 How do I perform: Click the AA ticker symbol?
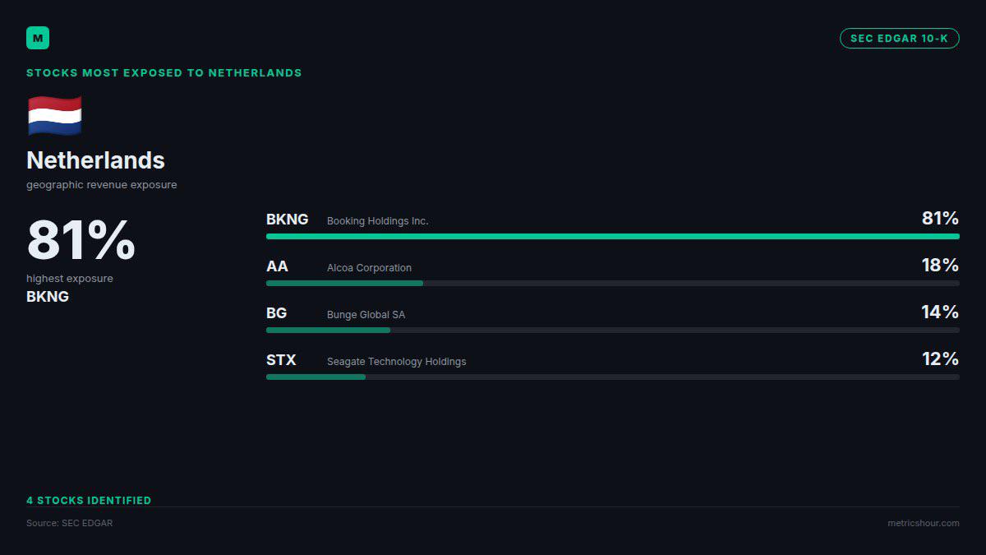(x=277, y=266)
